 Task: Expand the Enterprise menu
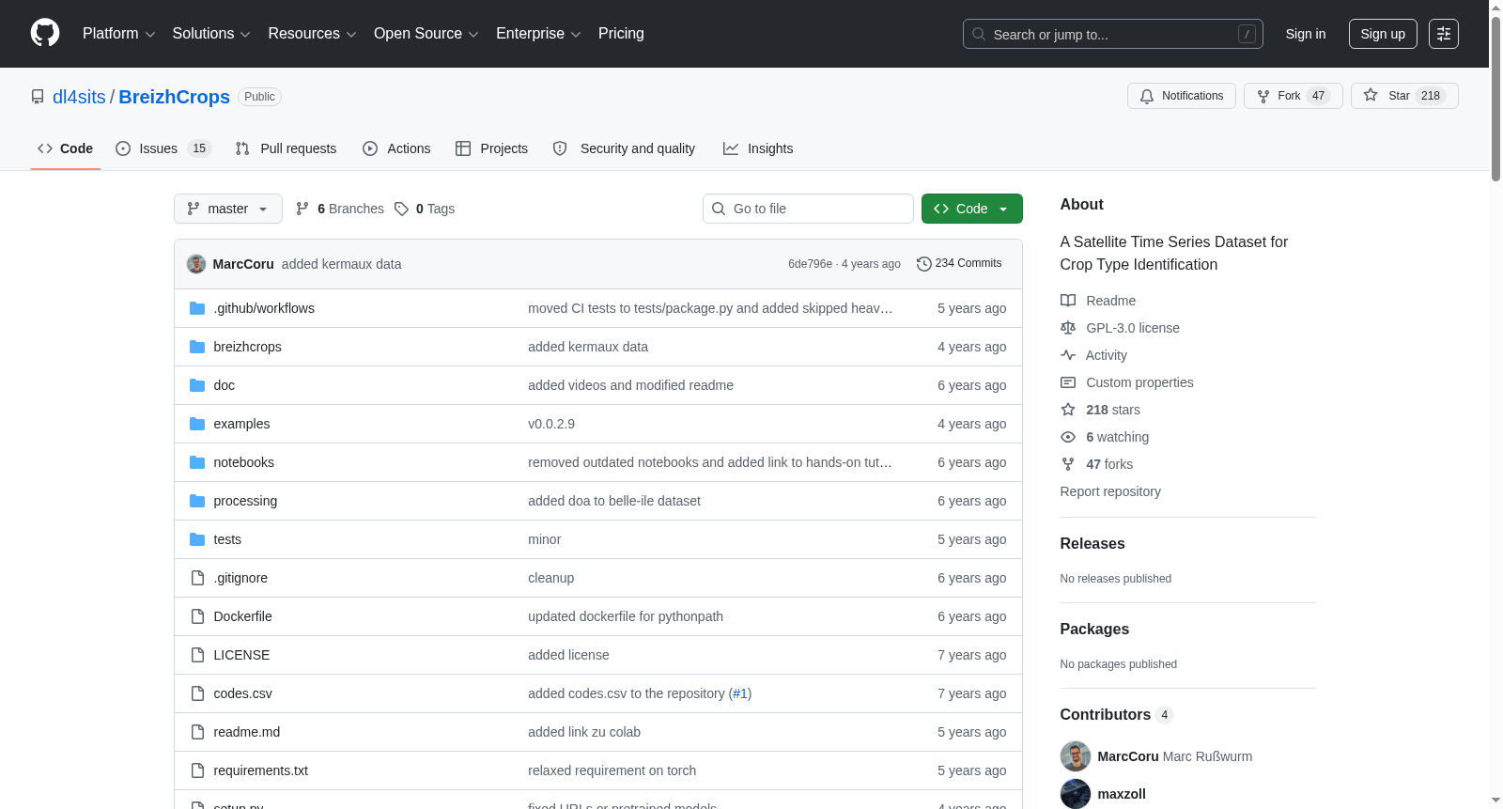click(538, 34)
